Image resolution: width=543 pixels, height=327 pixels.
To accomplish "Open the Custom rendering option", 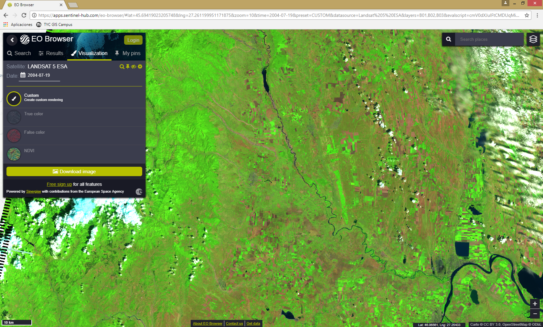I will (14, 99).
